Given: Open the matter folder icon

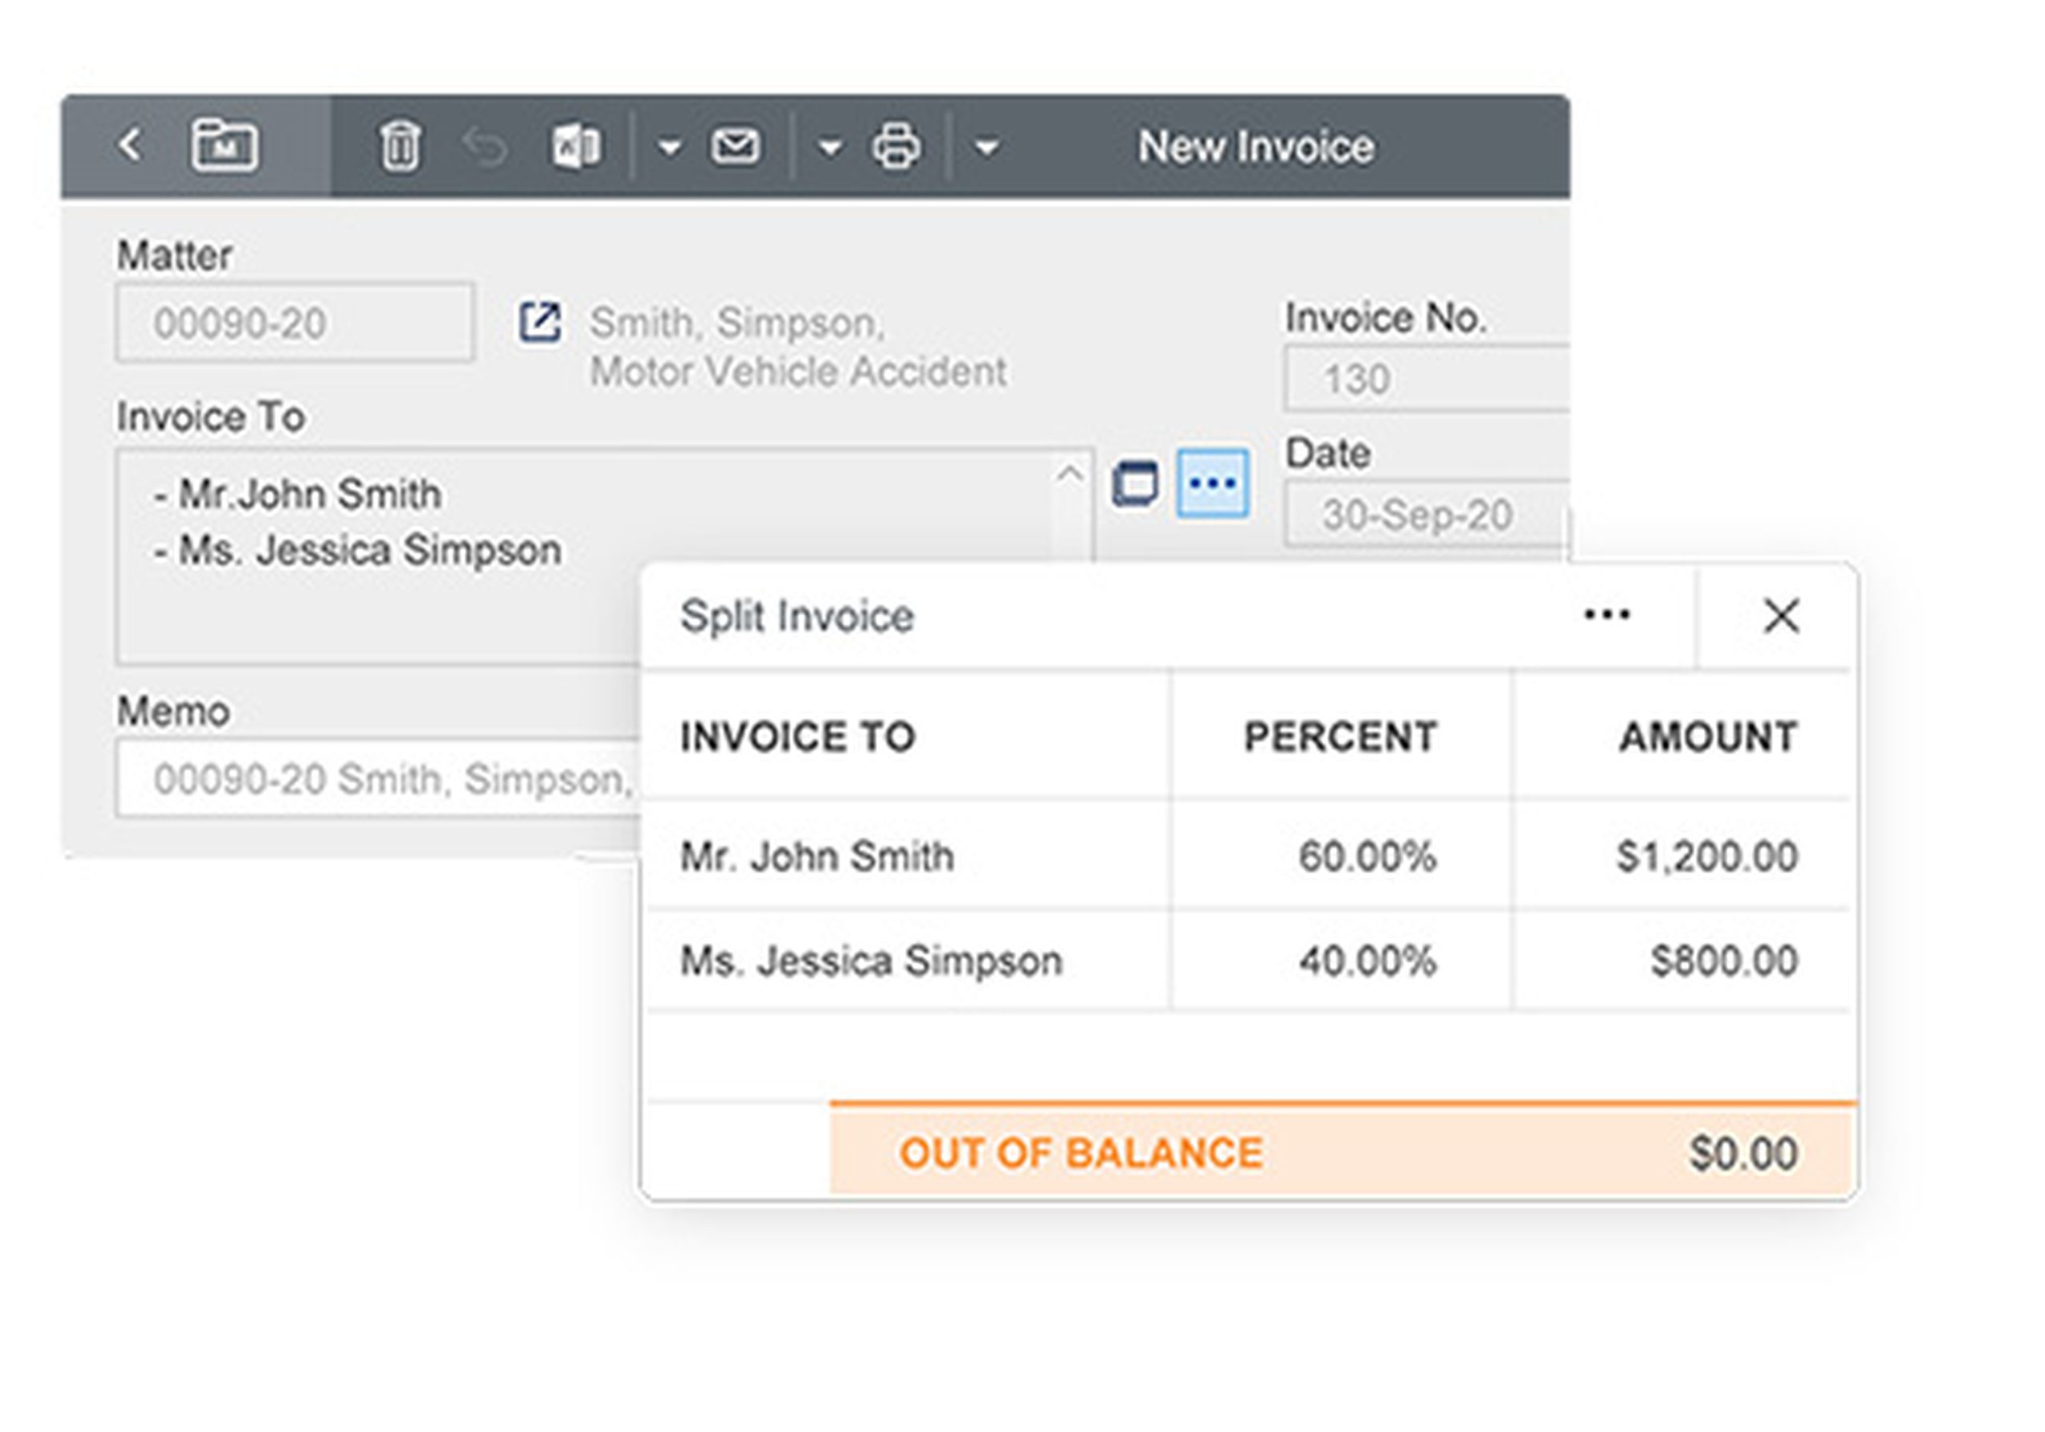Looking at the screenshot, I should (x=224, y=145).
